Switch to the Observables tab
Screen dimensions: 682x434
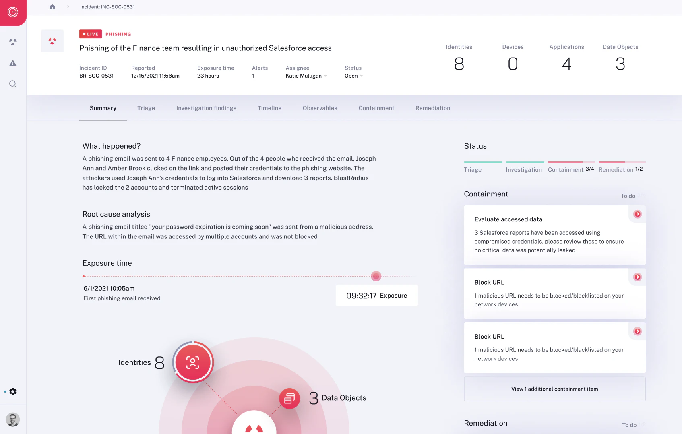[x=320, y=108]
